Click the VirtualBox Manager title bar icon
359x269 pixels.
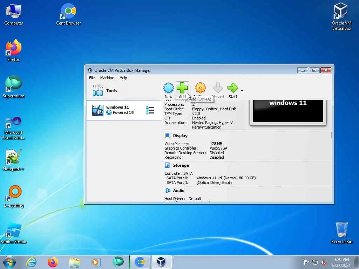pyautogui.click(x=90, y=70)
